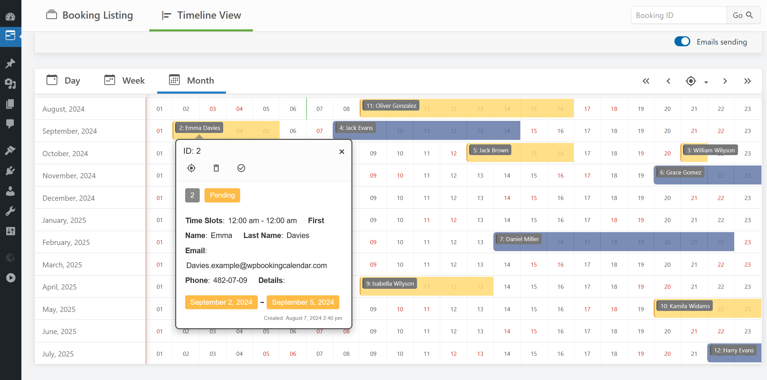Click the trash icon in booking popup
The width and height of the screenshot is (767, 380).
click(x=216, y=168)
